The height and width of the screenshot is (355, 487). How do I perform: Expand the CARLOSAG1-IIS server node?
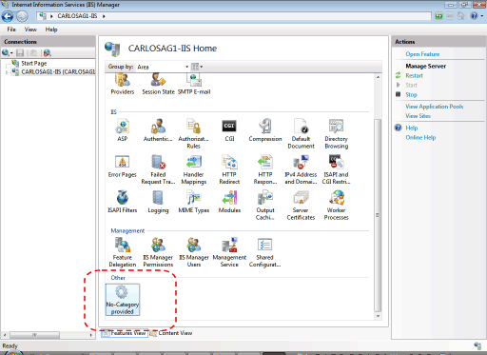coord(7,72)
